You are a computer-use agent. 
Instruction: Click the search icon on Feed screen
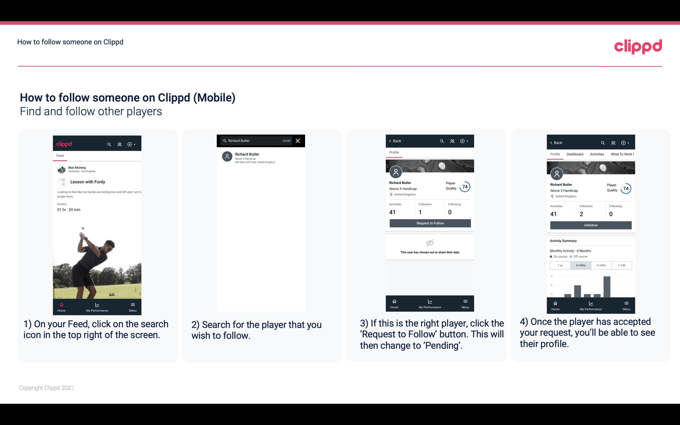coord(109,143)
